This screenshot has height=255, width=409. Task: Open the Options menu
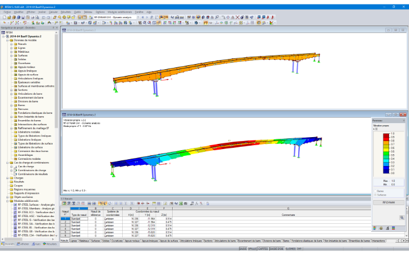[100, 12]
